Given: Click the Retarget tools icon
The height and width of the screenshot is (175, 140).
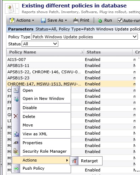Looking at the screenshot, I should click(x=74, y=161).
